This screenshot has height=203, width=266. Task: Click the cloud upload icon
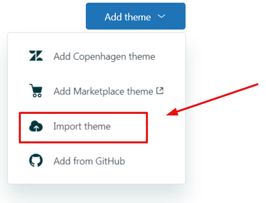coord(36,126)
